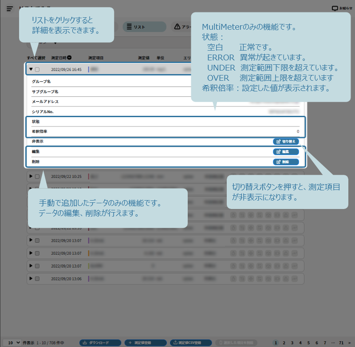The height and width of the screenshot is (347, 355).
Task: Click the 切り替え button in the 非表示 row
Action: click(286, 142)
